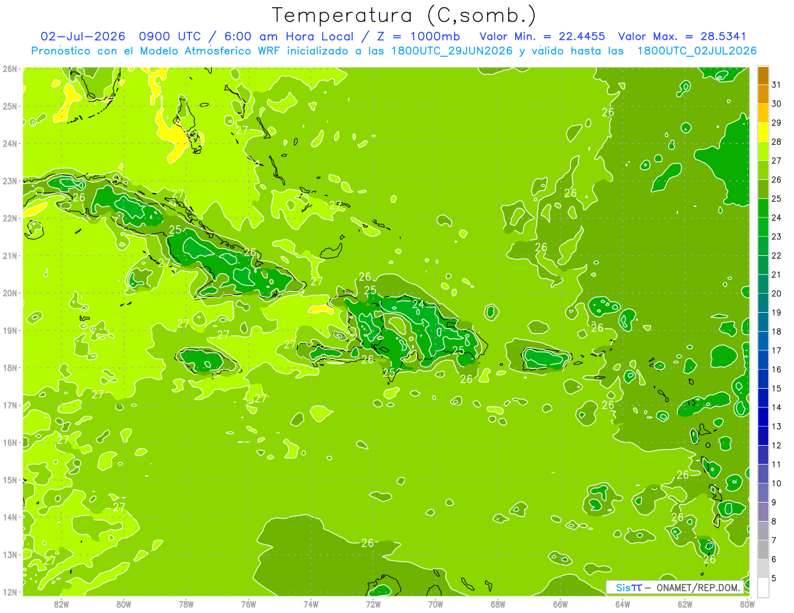The height and width of the screenshot is (613, 794).
Task: Click the '24' contour label over Hispaniola
Action: point(418,304)
